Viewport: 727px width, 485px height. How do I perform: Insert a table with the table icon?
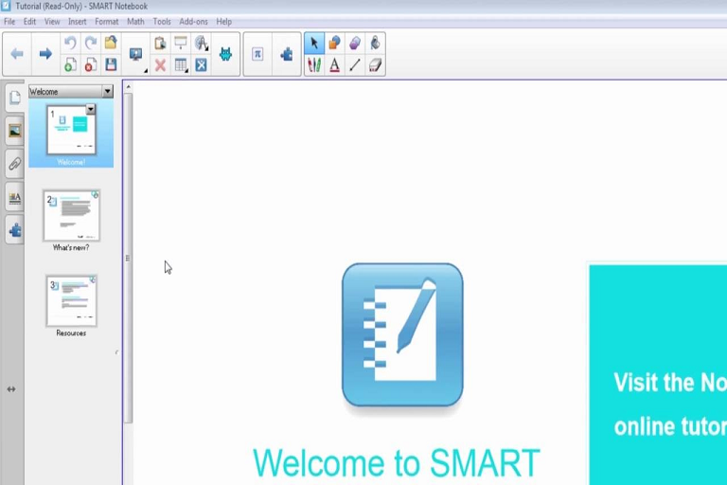click(181, 65)
